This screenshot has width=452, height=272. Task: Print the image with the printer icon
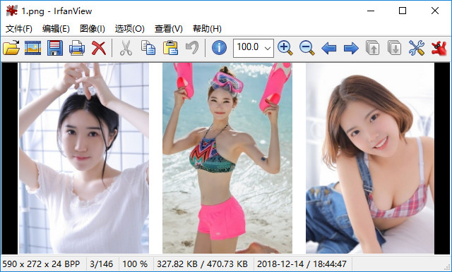[x=77, y=48]
